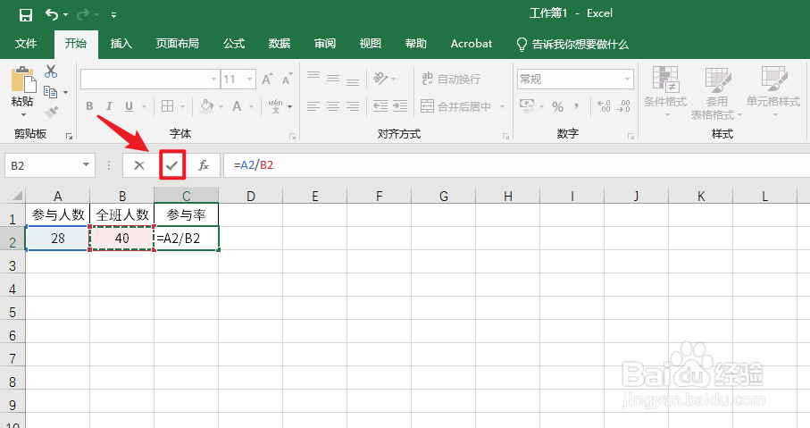Click the cell borders icon
Viewport: 810px width, 428px height.
pos(167,106)
